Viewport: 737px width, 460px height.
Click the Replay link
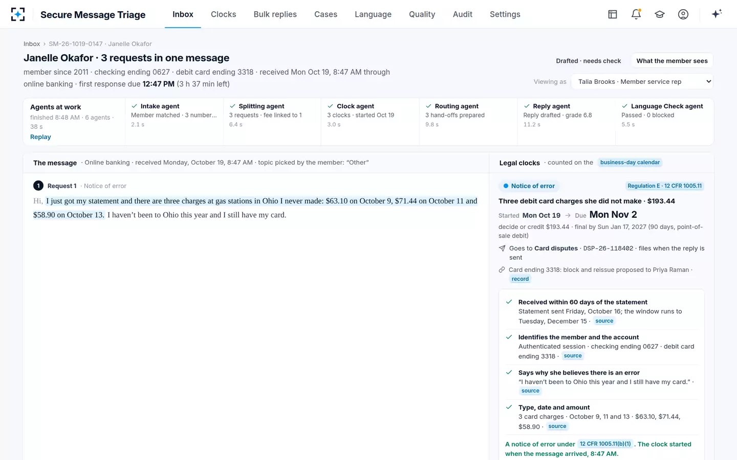[40, 137]
